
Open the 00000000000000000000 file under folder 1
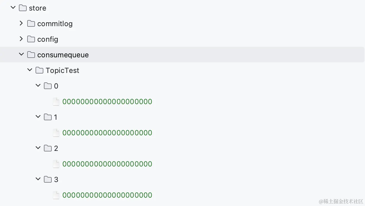tap(107, 133)
